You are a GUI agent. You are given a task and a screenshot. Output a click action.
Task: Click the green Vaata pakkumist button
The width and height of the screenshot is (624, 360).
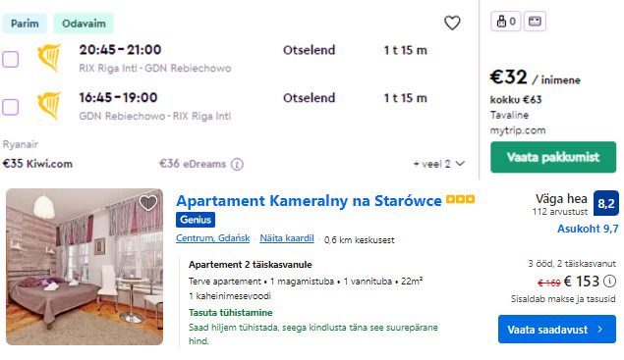click(553, 157)
